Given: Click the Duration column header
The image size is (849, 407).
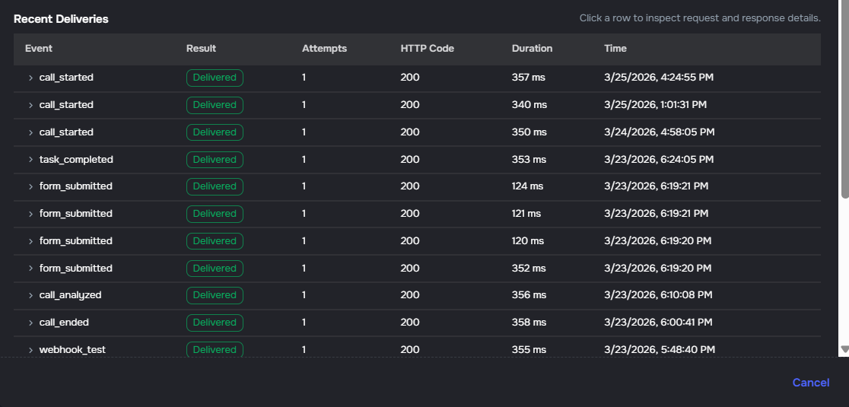Looking at the screenshot, I should tap(532, 49).
